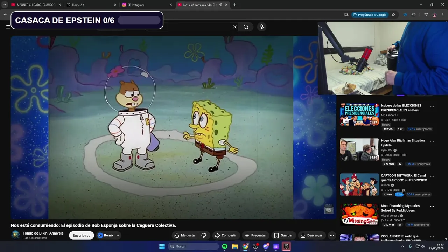448x252 pixels.
Task: Open the media control playlist icon
Action: click(x=426, y=15)
